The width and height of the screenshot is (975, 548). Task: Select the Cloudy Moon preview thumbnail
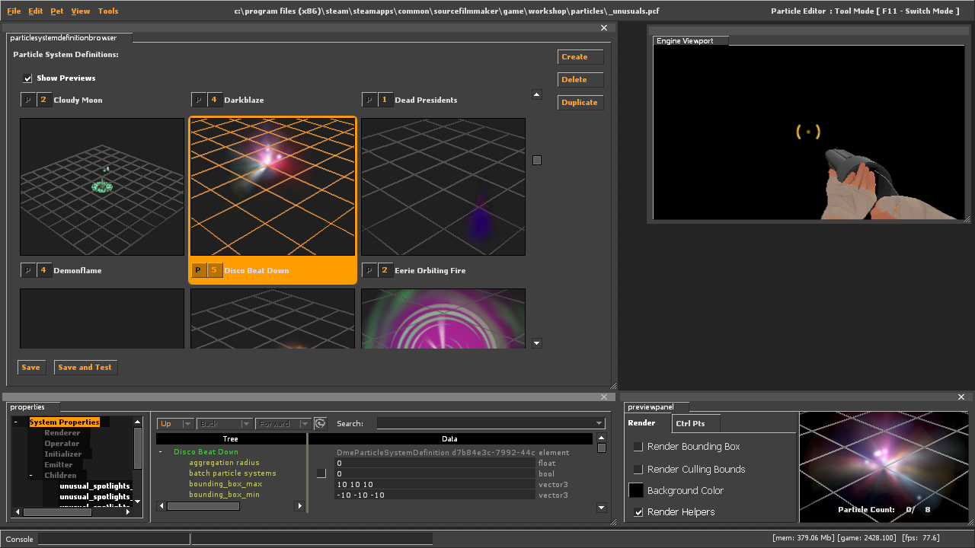(x=102, y=186)
